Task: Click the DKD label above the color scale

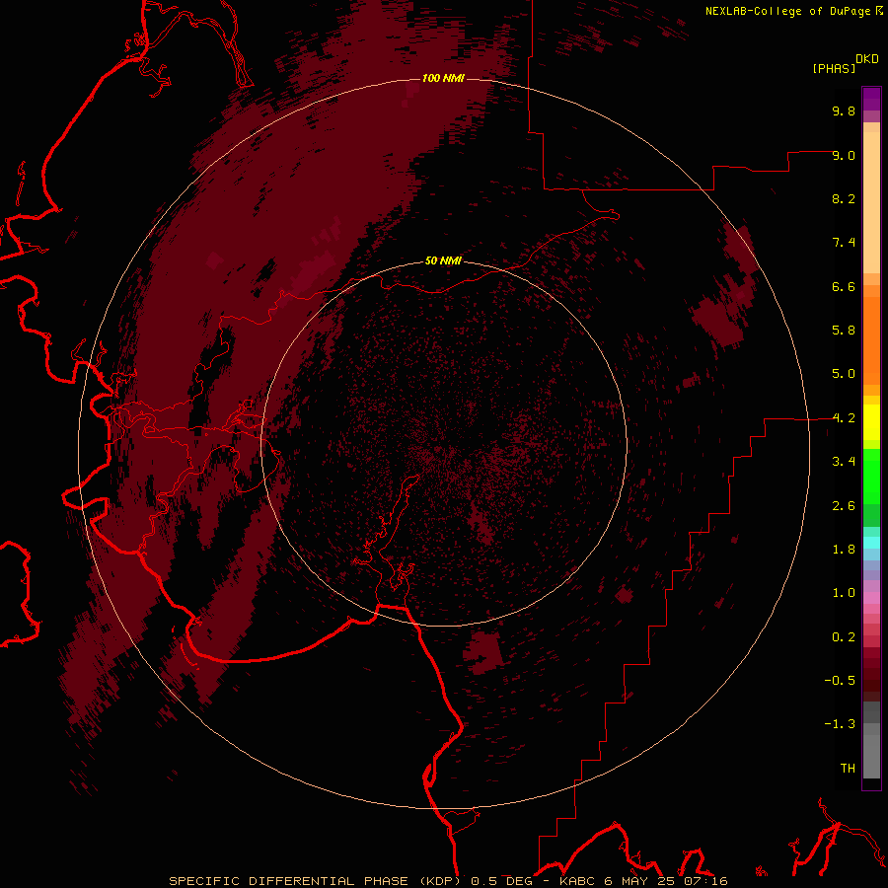Action: [867, 59]
